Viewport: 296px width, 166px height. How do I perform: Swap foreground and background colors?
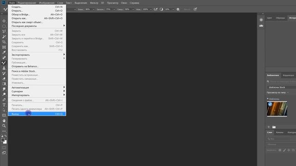[6, 136]
